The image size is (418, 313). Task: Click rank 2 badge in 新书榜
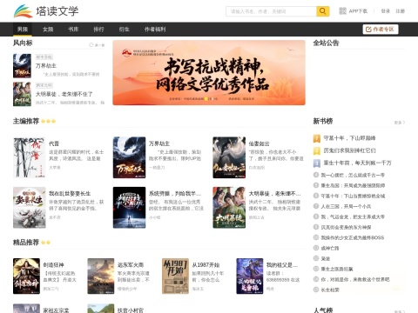317,150
